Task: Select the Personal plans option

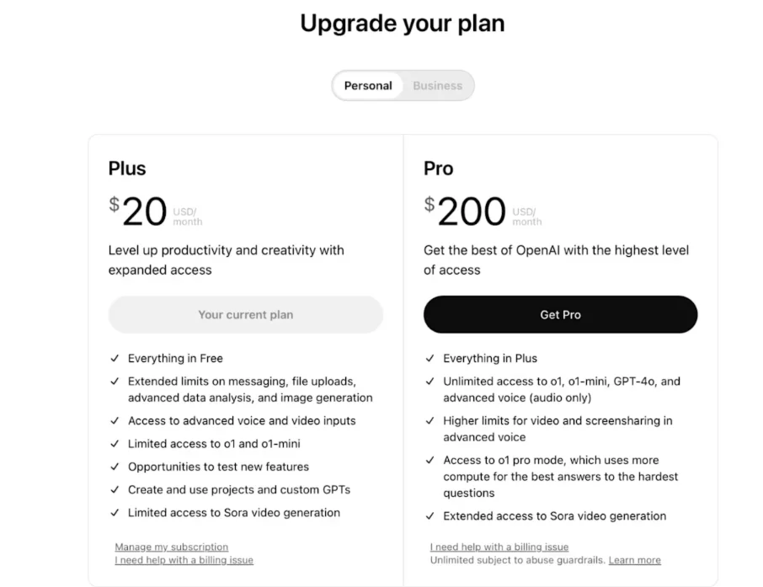Action: coord(368,86)
